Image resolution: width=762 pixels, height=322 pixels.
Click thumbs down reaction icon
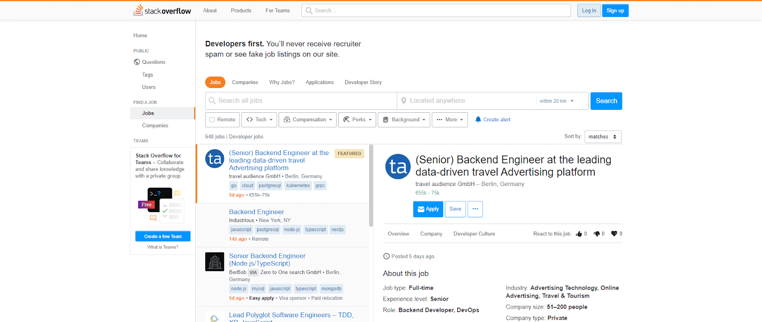(x=596, y=234)
